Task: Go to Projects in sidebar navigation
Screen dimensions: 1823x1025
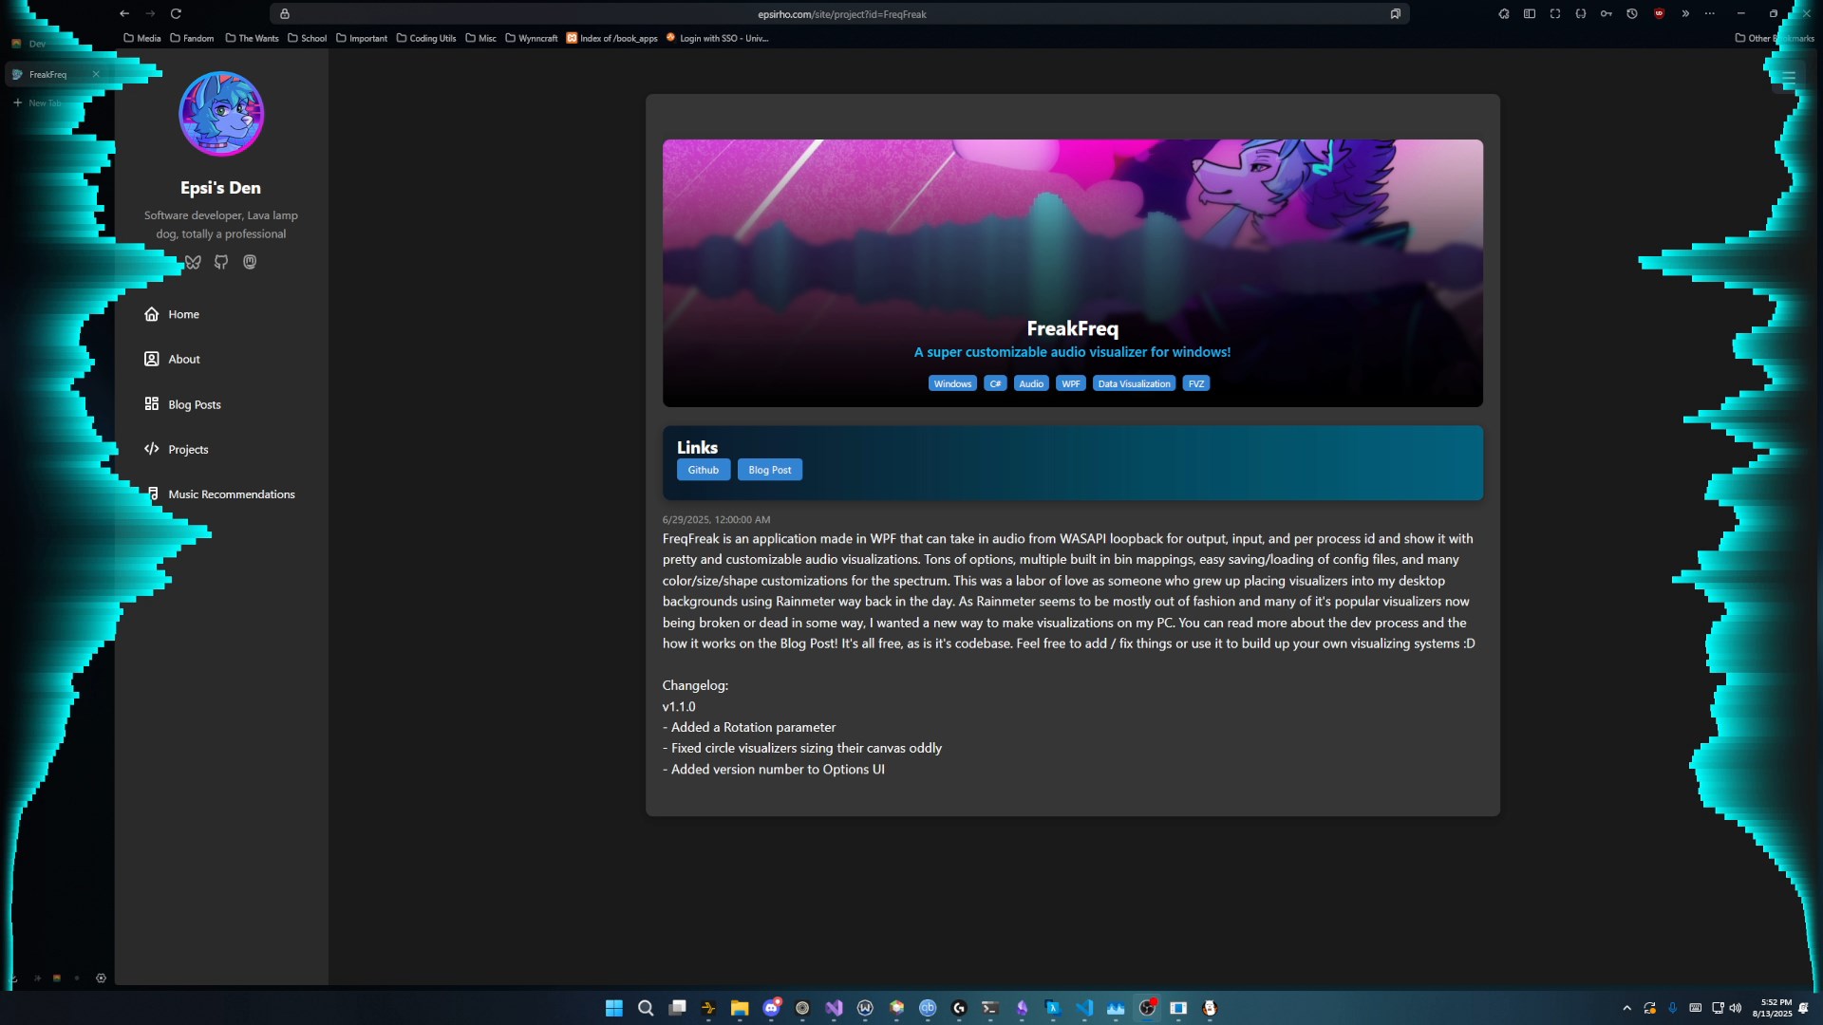Action: click(187, 449)
